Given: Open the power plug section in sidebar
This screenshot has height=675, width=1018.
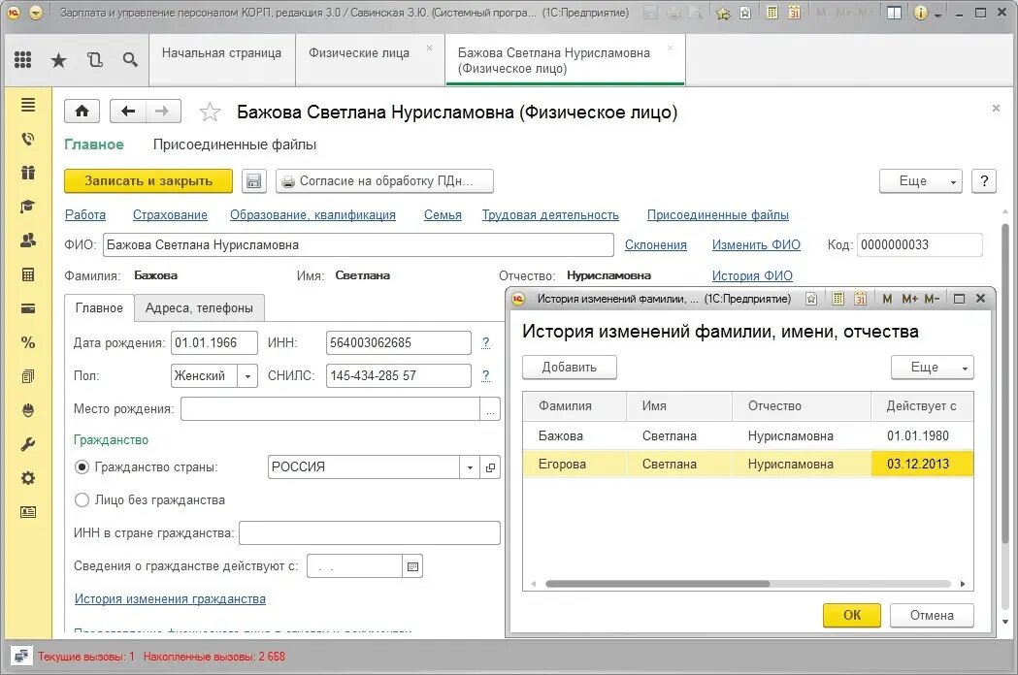Looking at the screenshot, I should click(x=28, y=410).
